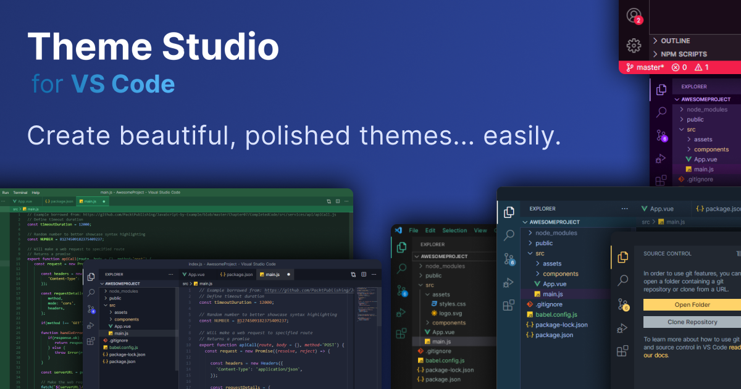The width and height of the screenshot is (741, 389).
Task: Click master* branch in red status bar
Action: [x=645, y=67]
